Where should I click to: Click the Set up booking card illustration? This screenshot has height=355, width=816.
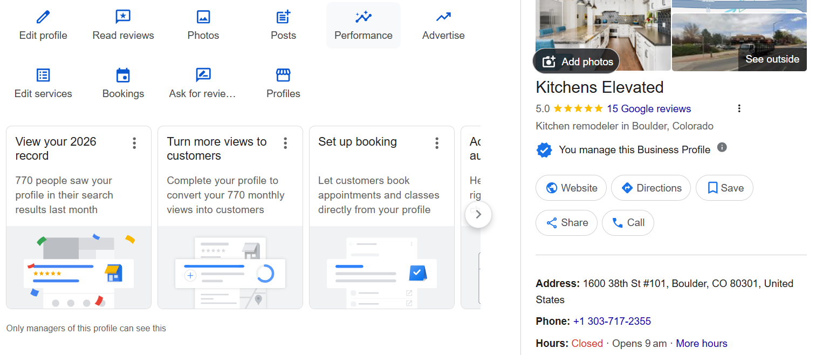pos(382,267)
